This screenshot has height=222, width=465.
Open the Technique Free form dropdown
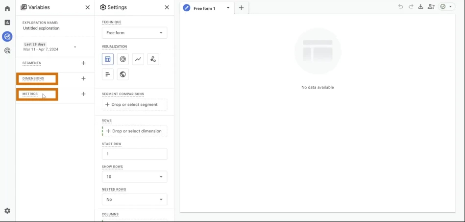[x=134, y=33]
